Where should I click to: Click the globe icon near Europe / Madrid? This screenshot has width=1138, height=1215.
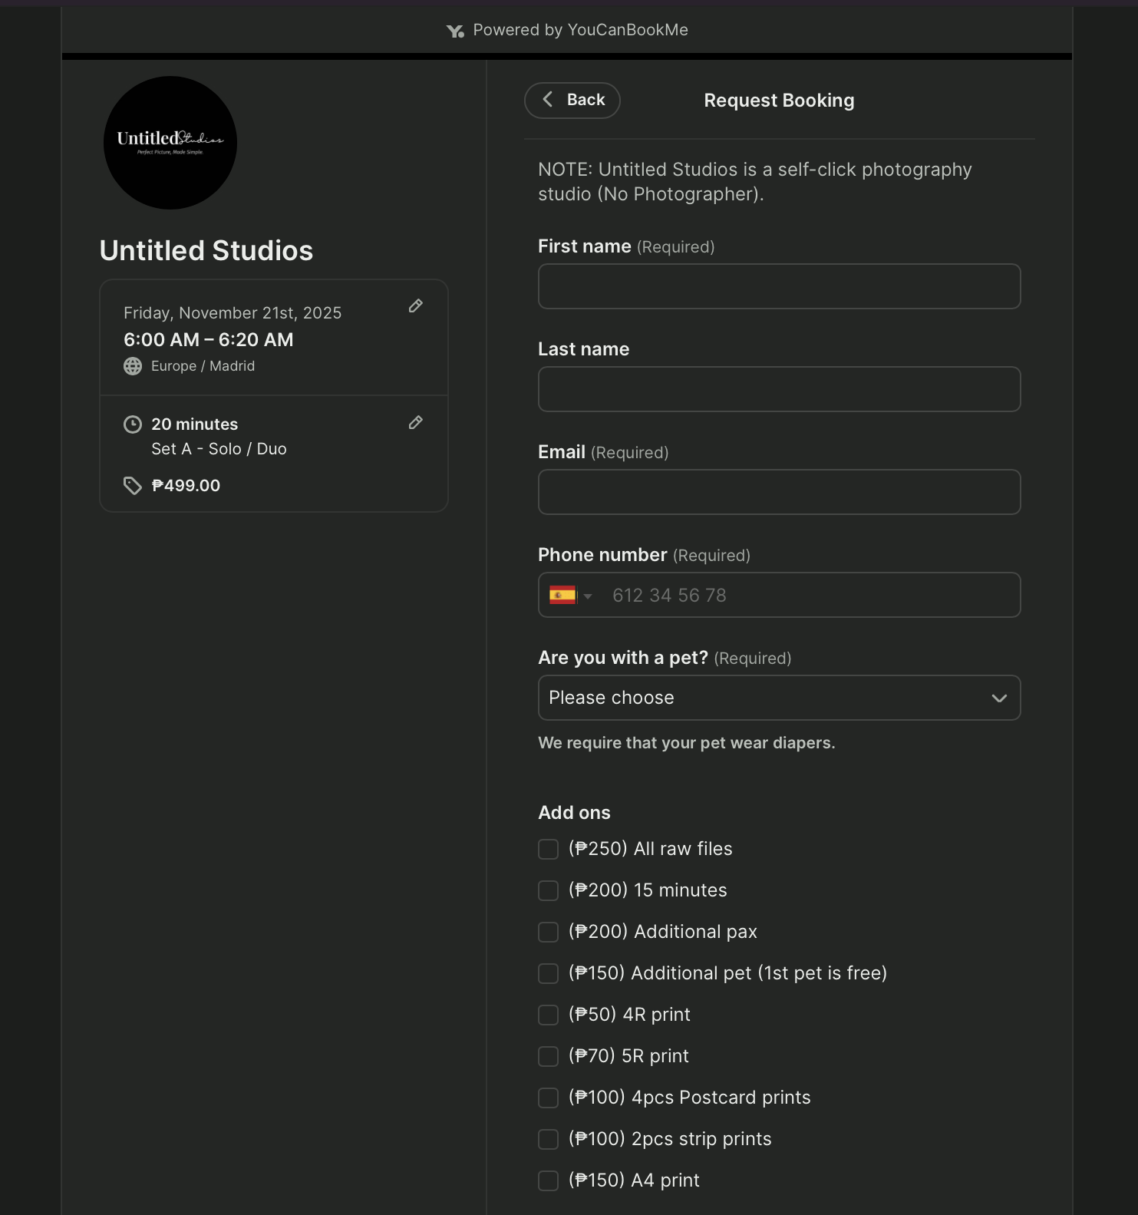pyautogui.click(x=132, y=366)
